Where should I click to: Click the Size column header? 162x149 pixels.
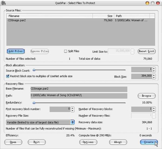103,16
